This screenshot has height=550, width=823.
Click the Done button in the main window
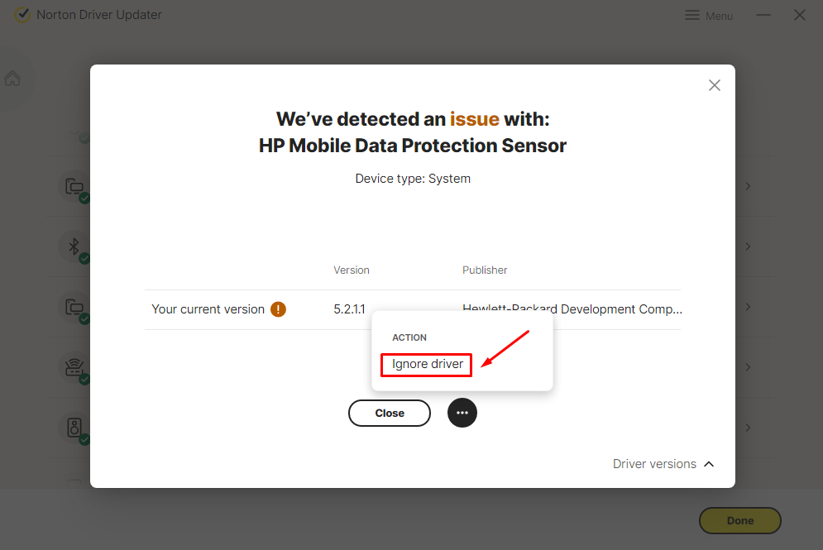coord(740,520)
